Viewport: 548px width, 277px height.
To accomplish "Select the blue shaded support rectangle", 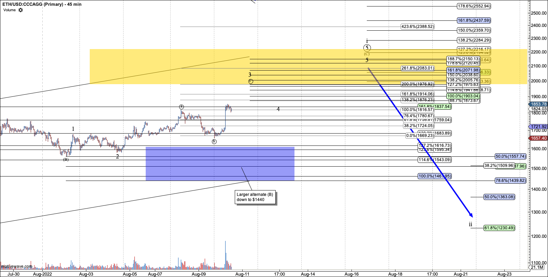I will coord(220,164).
